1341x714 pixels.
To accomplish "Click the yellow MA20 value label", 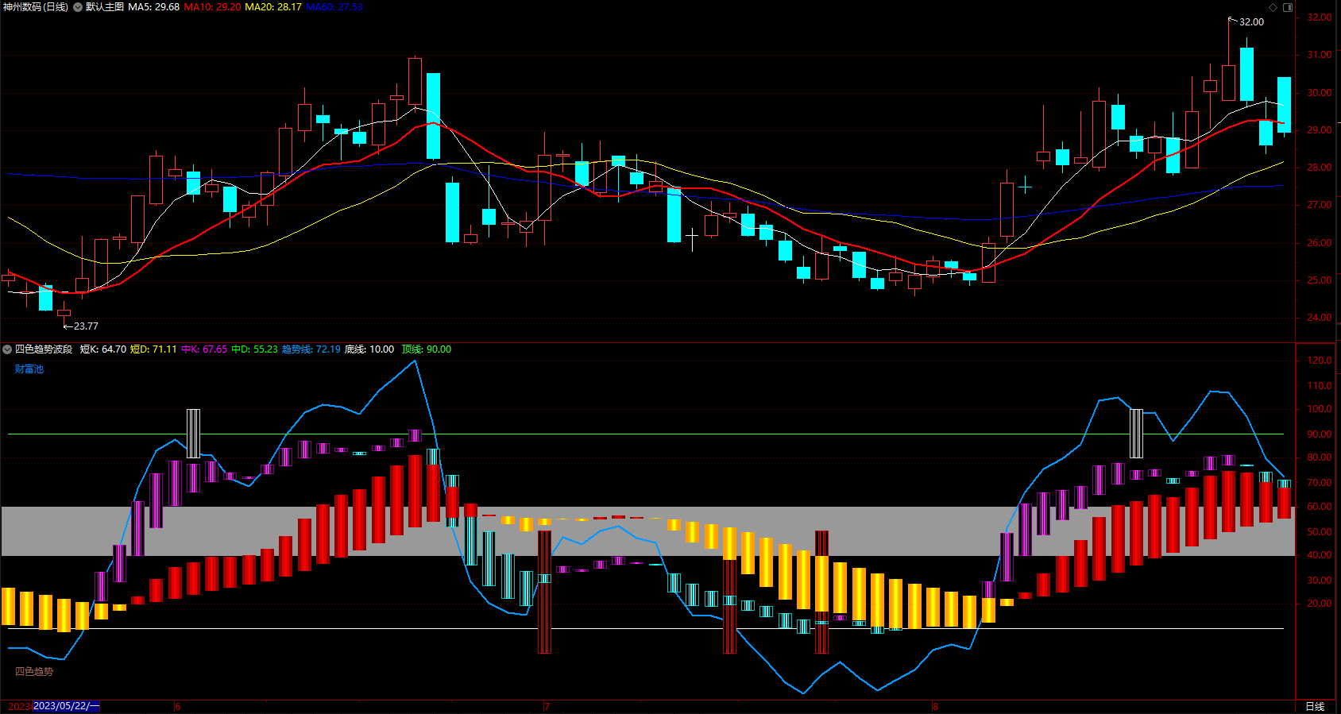I will click(x=273, y=7).
